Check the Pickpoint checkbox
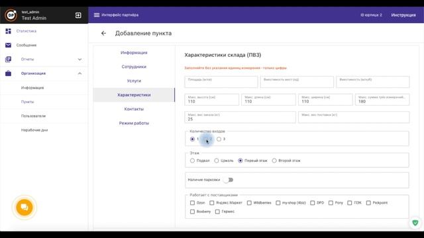 pos(368,203)
